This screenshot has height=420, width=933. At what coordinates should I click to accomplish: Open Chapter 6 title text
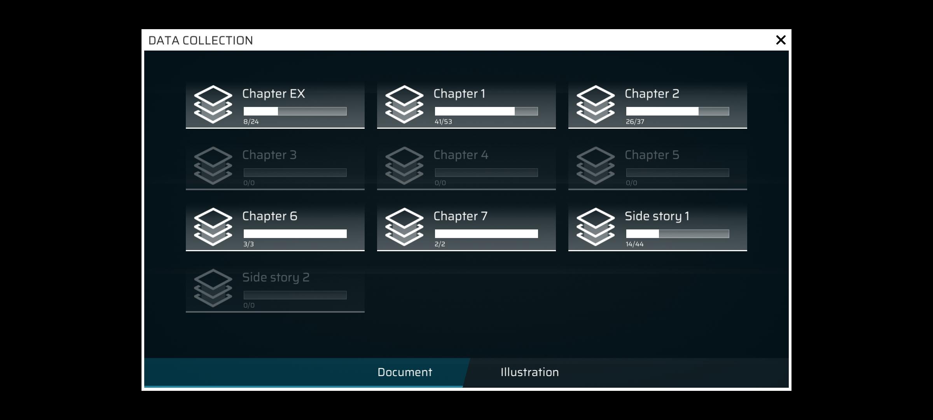[x=269, y=216]
